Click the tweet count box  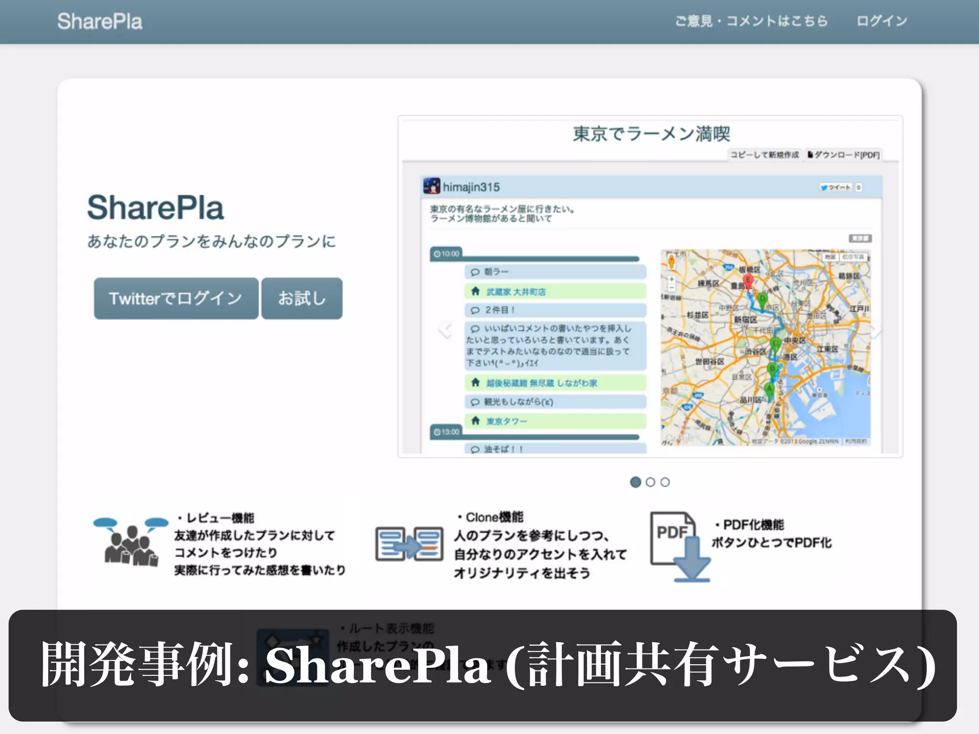(859, 187)
